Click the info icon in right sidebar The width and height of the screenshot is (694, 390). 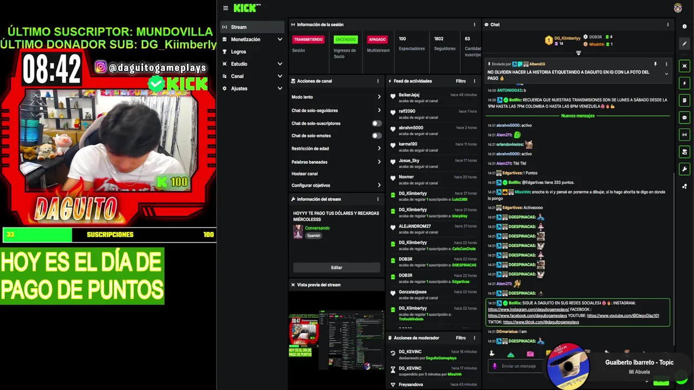coord(684,27)
